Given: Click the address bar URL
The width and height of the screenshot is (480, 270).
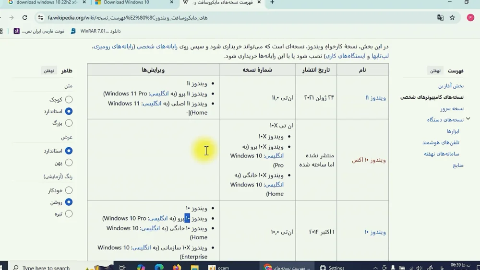Looking at the screenshot, I should point(128,18).
